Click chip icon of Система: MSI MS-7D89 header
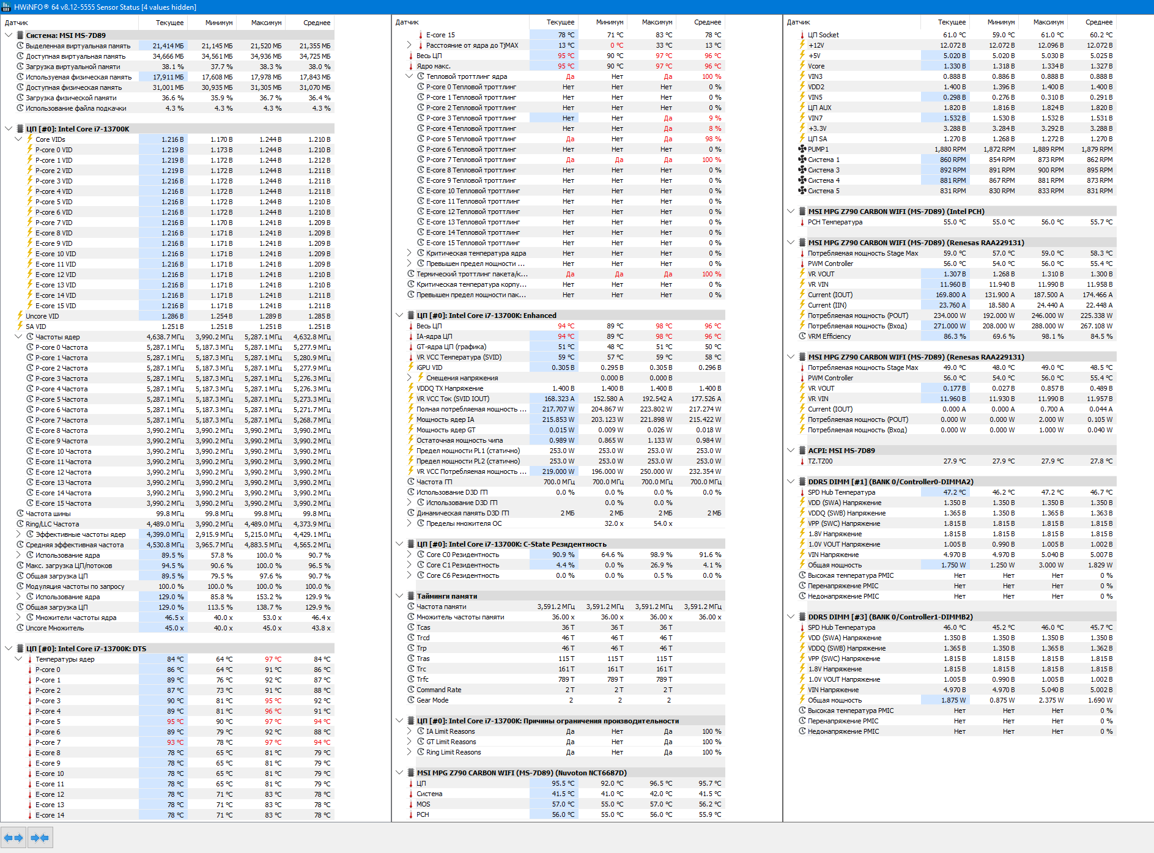1154x853 pixels. pyautogui.click(x=20, y=35)
